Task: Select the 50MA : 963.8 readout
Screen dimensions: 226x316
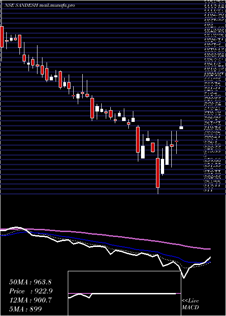Action: tap(30, 282)
